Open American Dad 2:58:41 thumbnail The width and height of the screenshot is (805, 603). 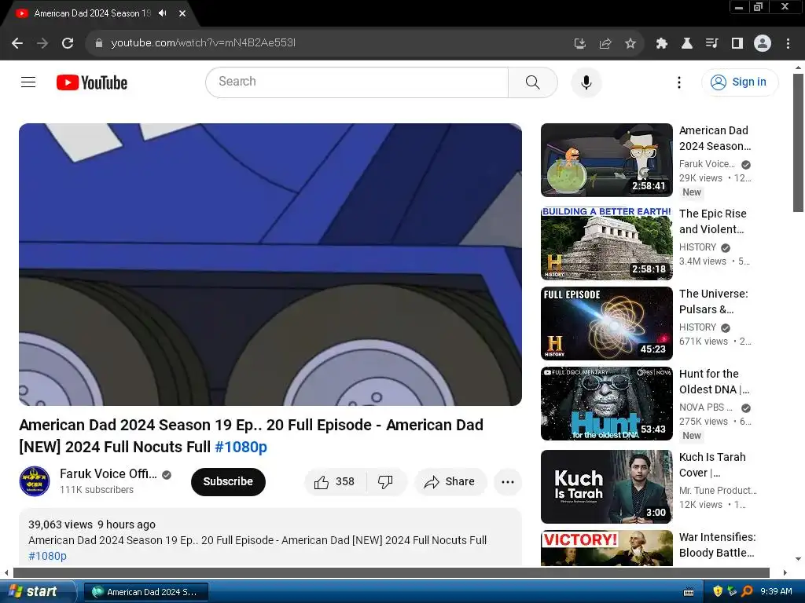606,160
